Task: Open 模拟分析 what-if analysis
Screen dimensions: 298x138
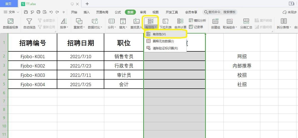Action: pos(197,21)
